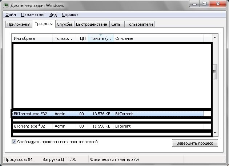Viewport: 229px width, 166px height.
Task: Click the Task Manager title bar icon
Action: pos(6,5)
